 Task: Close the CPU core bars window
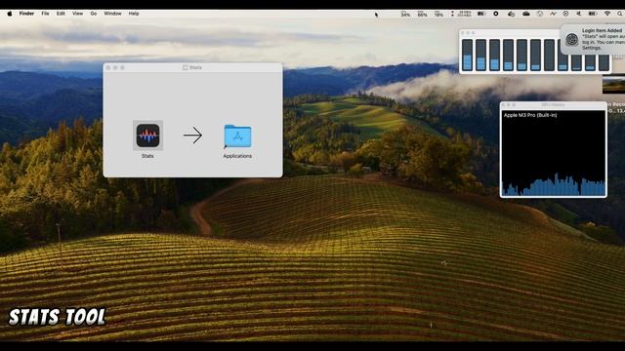coord(463,33)
